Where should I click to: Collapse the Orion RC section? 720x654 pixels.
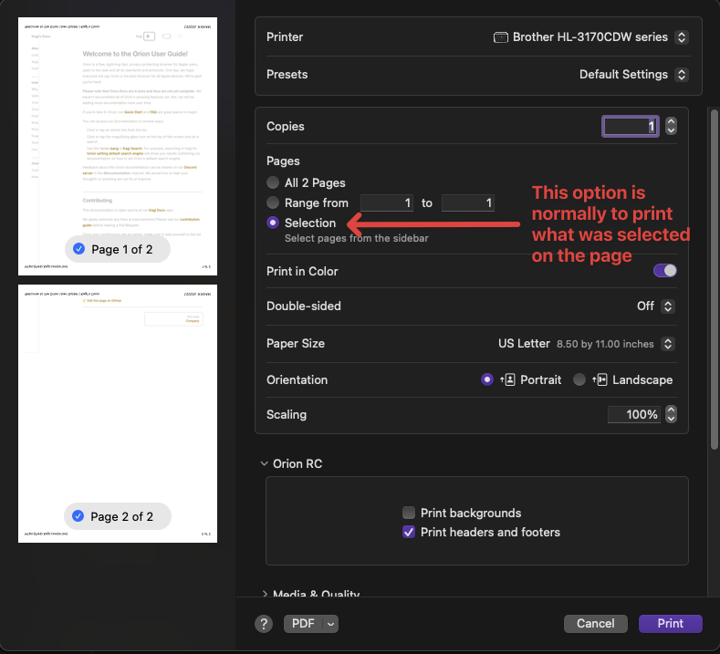pyautogui.click(x=264, y=463)
